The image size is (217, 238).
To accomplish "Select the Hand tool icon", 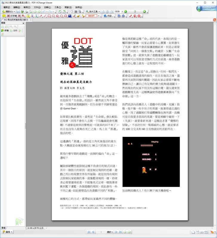I will point(71,12).
